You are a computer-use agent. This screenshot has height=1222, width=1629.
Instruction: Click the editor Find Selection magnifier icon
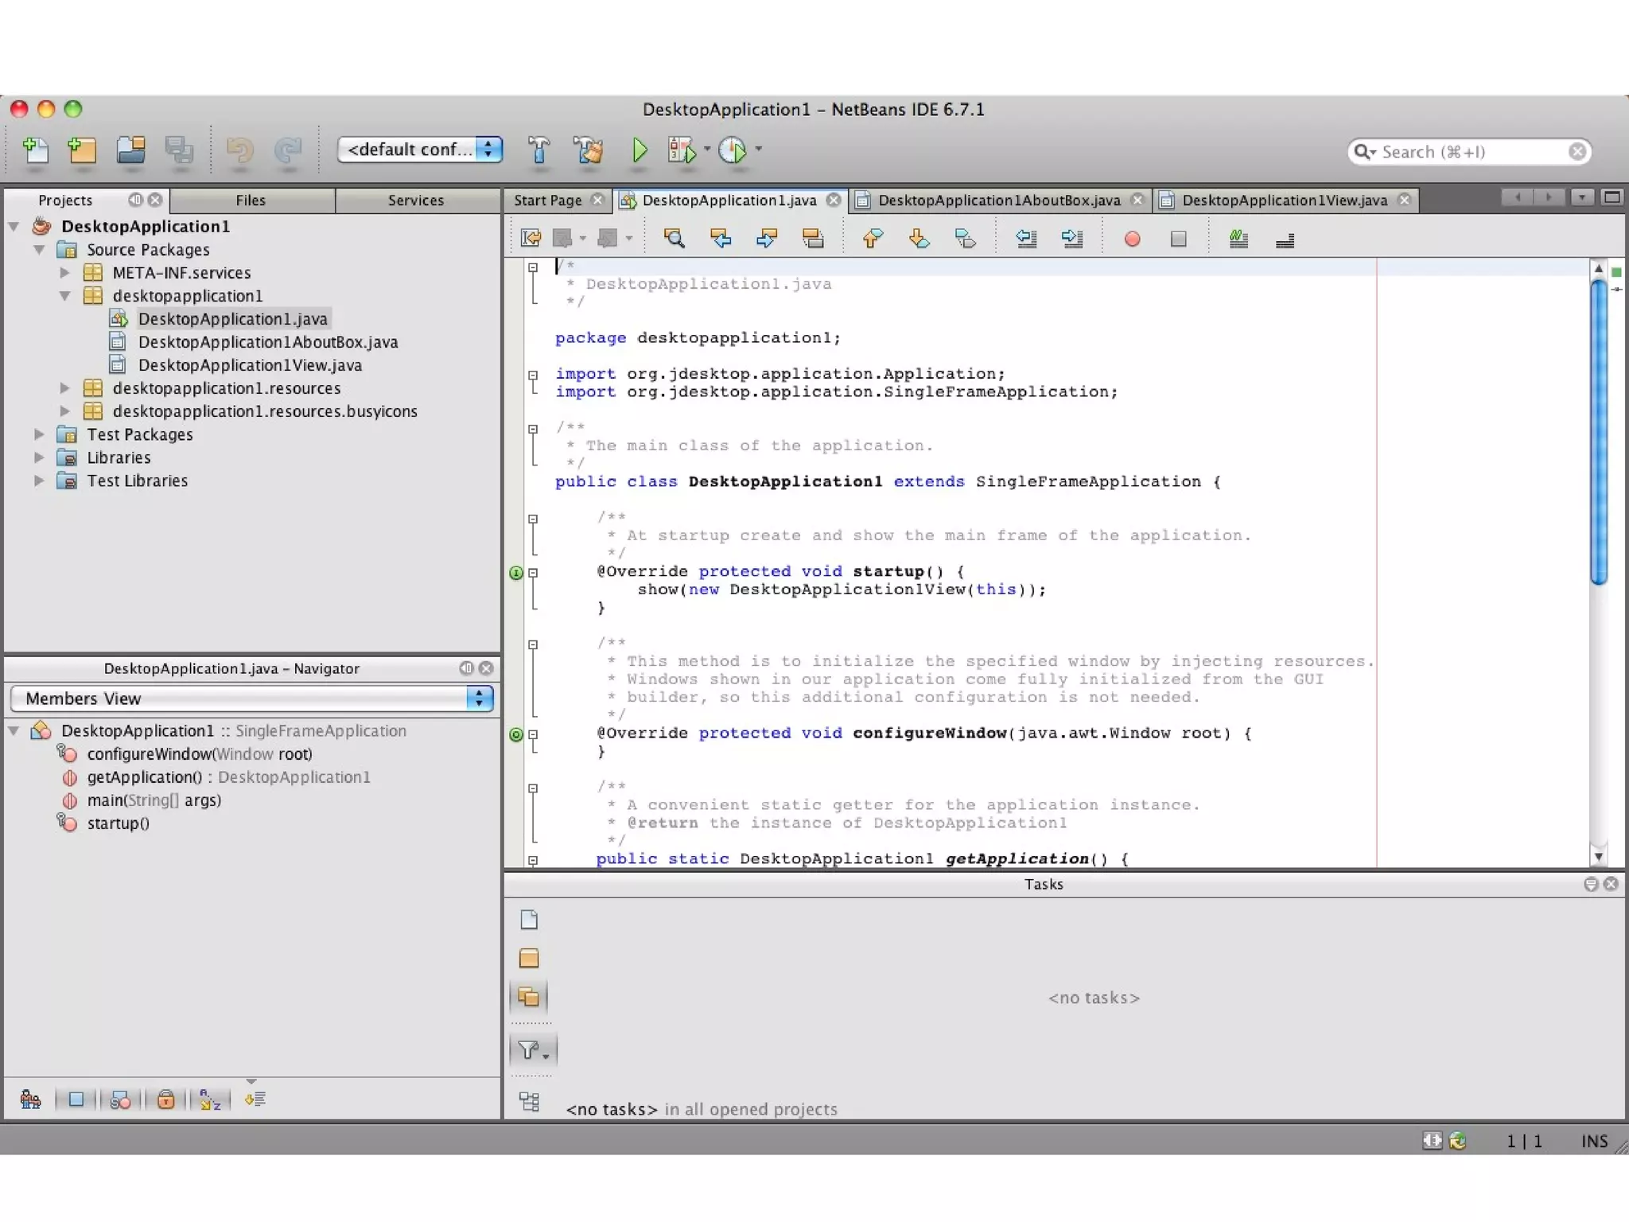point(675,239)
